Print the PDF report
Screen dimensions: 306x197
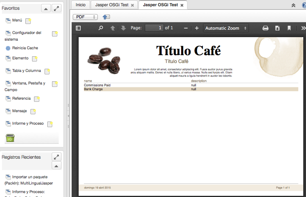[x=265, y=28]
